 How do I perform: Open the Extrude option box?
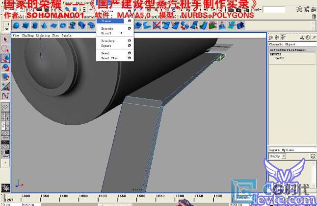click(x=130, y=28)
